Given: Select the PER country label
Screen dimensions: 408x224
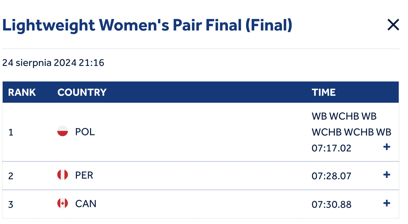Looking at the screenshot, I should click(x=84, y=175).
